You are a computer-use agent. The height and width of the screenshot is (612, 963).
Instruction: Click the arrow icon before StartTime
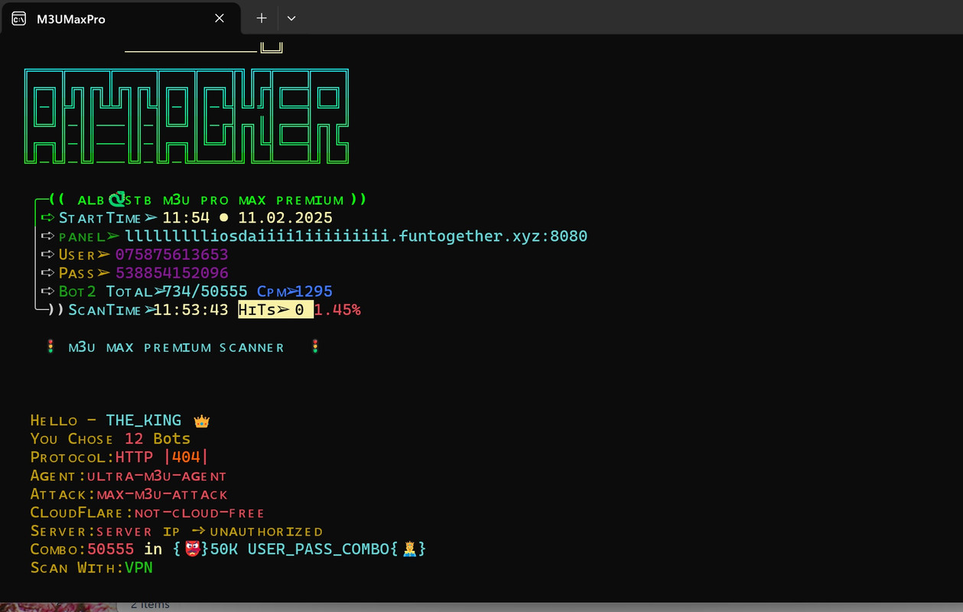(48, 218)
